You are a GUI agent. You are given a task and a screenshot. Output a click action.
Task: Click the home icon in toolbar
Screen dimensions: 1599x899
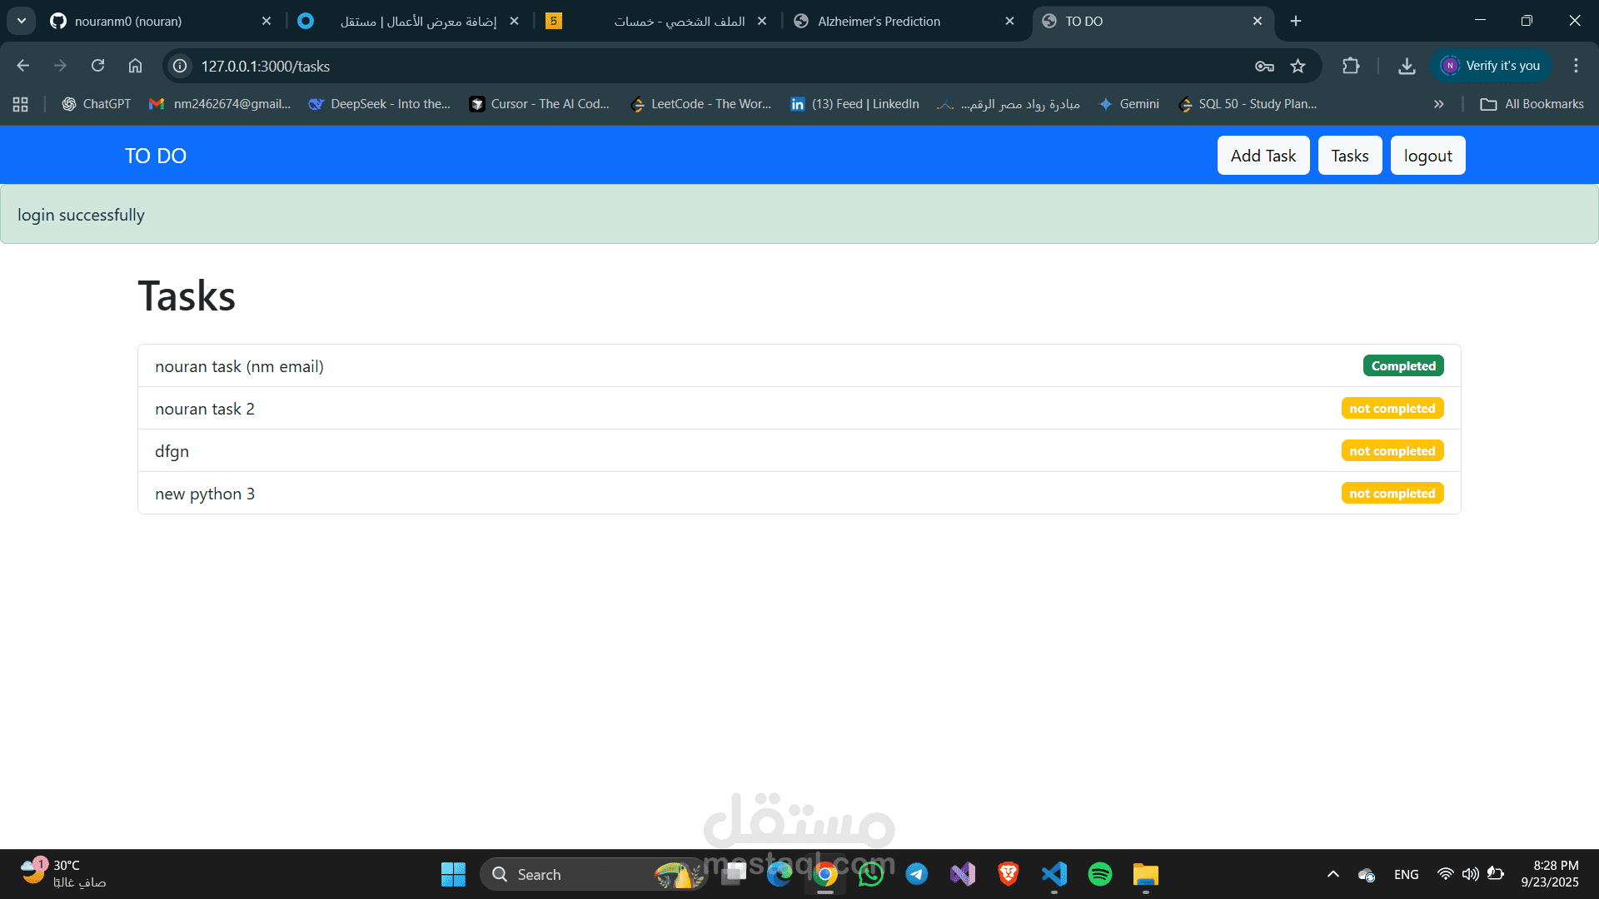click(x=135, y=66)
